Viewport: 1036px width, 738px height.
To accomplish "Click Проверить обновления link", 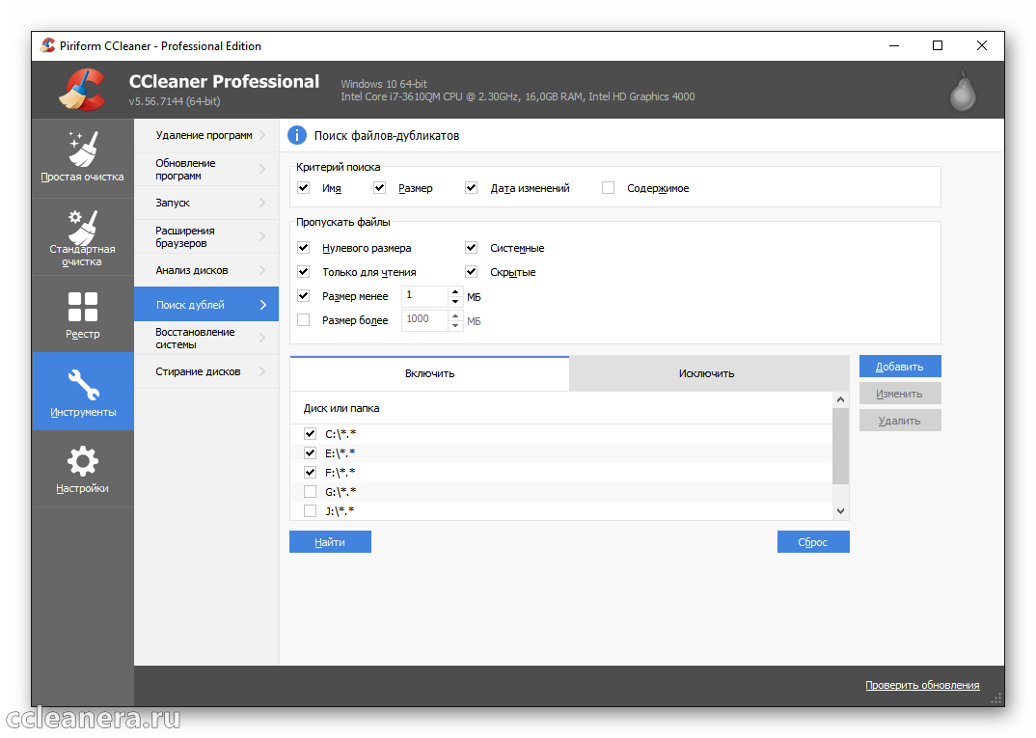I will 921,685.
